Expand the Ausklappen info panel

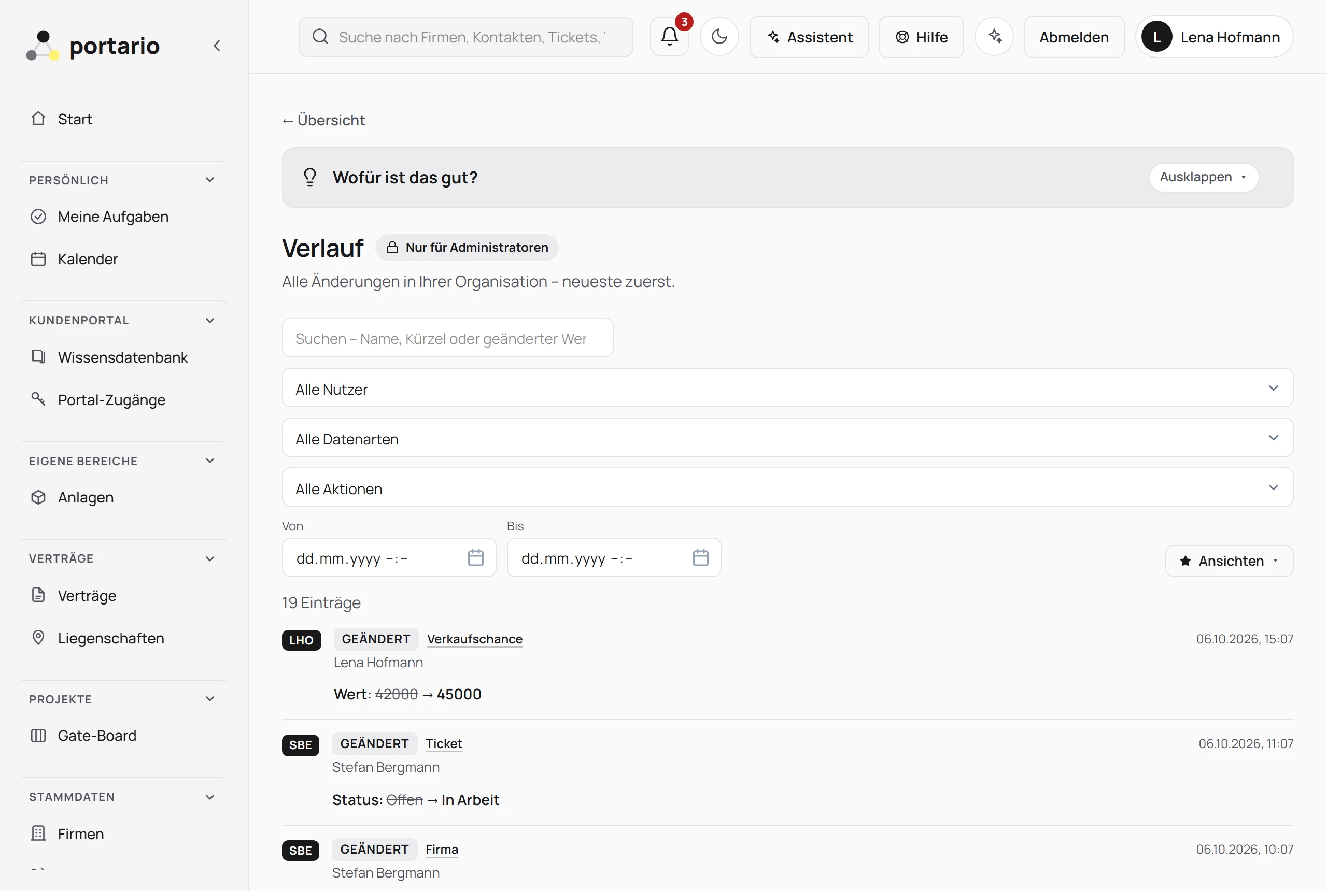pos(1204,177)
